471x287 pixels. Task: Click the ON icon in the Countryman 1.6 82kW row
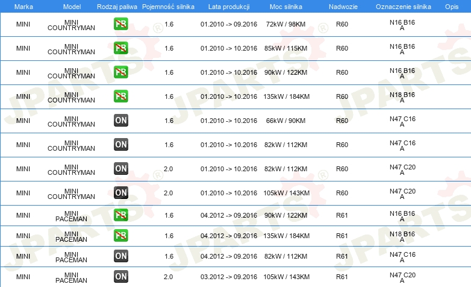120,144
